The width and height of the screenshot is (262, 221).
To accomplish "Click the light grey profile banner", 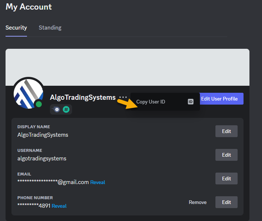I will 127,67.
